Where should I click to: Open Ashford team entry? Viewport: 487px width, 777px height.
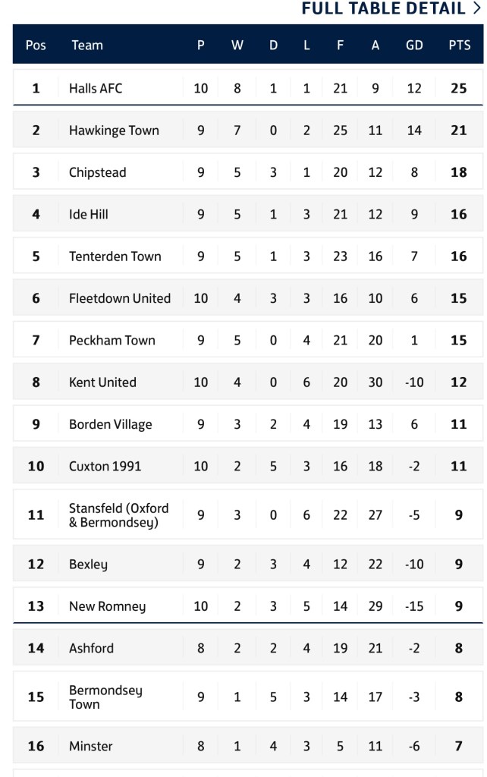[91, 648]
